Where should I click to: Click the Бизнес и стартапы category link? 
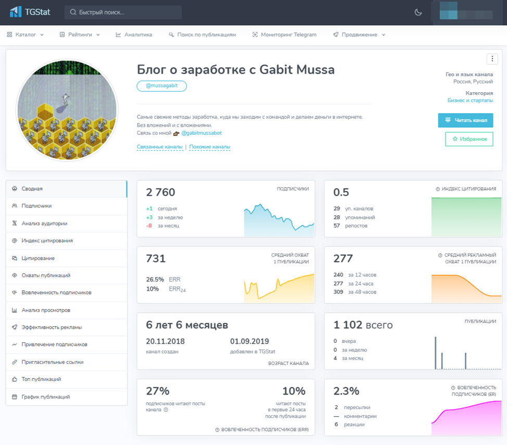[470, 101]
